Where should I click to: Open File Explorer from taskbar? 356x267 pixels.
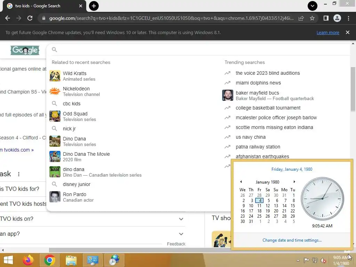pyautogui.click(x=71, y=260)
